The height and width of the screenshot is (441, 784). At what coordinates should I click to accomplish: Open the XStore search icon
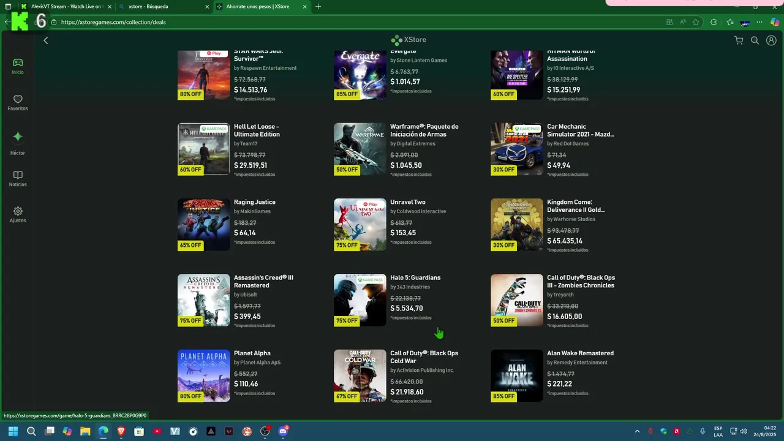[x=755, y=40]
